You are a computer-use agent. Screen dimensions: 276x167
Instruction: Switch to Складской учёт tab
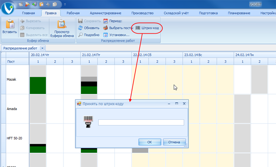coord(176,13)
